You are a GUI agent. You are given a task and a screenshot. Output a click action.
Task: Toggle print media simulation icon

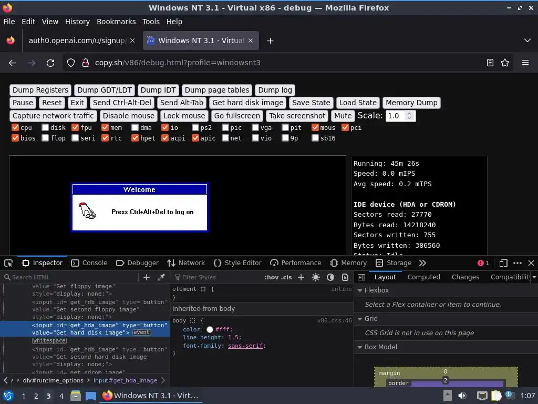[x=345, y=277]
